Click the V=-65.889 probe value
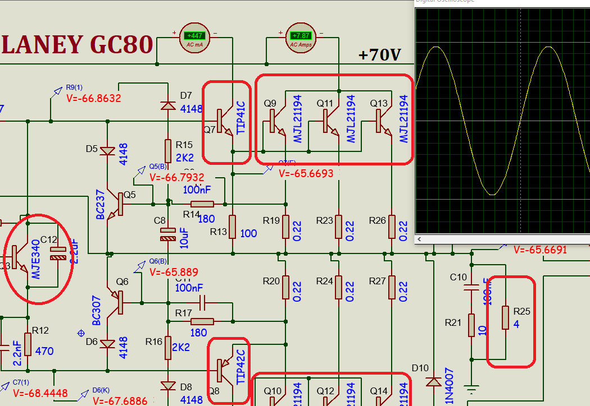The width and height of the screenshot is (590, 406). (174, 273)
